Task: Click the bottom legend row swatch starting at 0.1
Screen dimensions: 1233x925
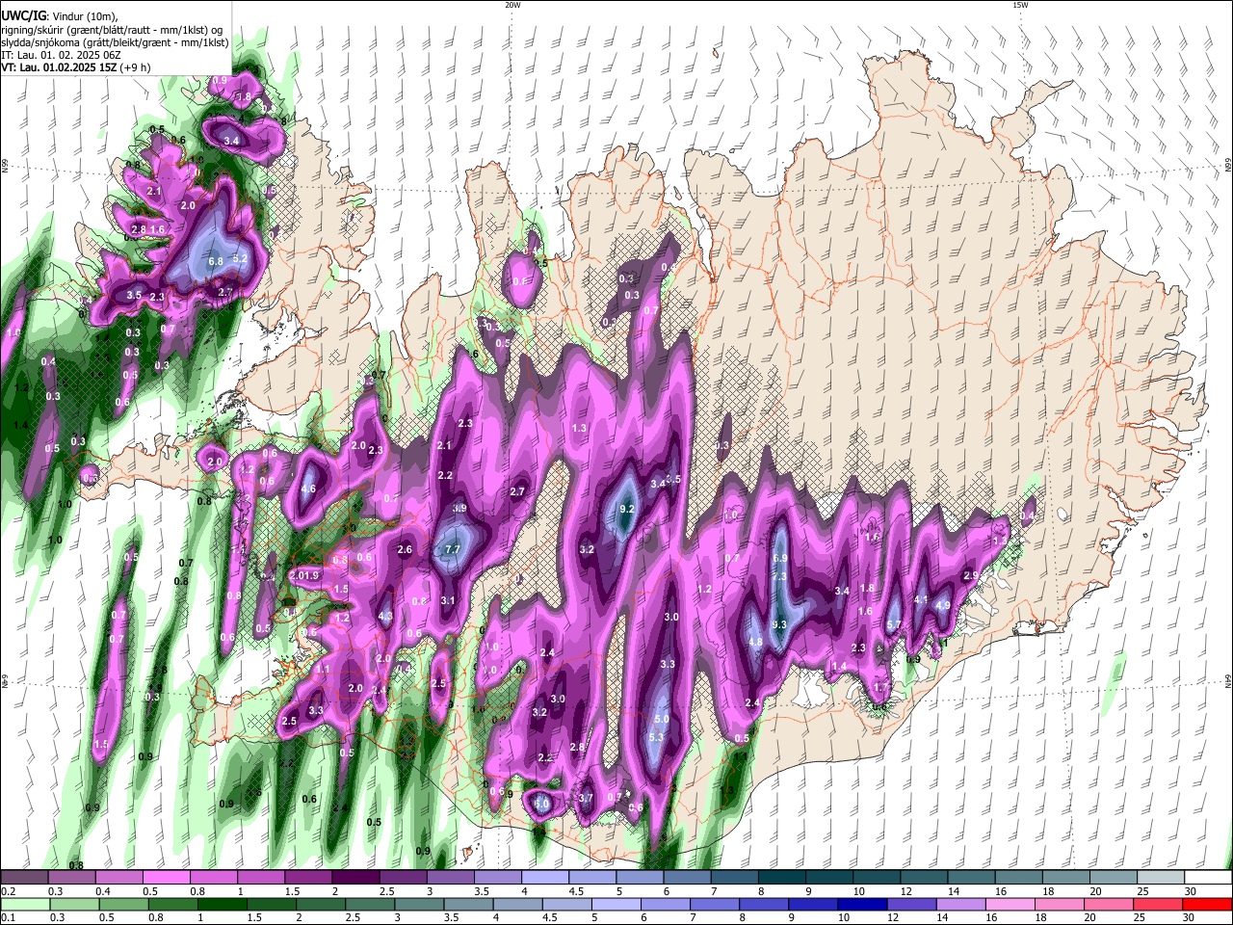Action: (25, 904)
